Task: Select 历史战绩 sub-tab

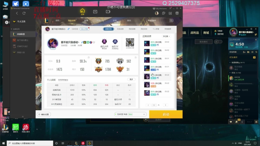Action: (120, 29)
